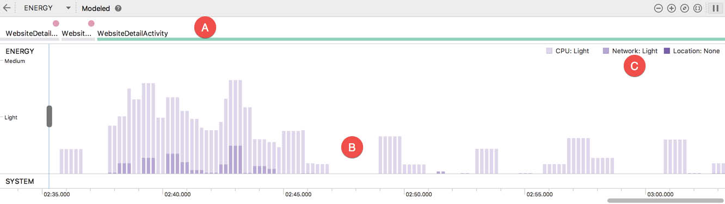Reset zoom to default

(685, 8)
